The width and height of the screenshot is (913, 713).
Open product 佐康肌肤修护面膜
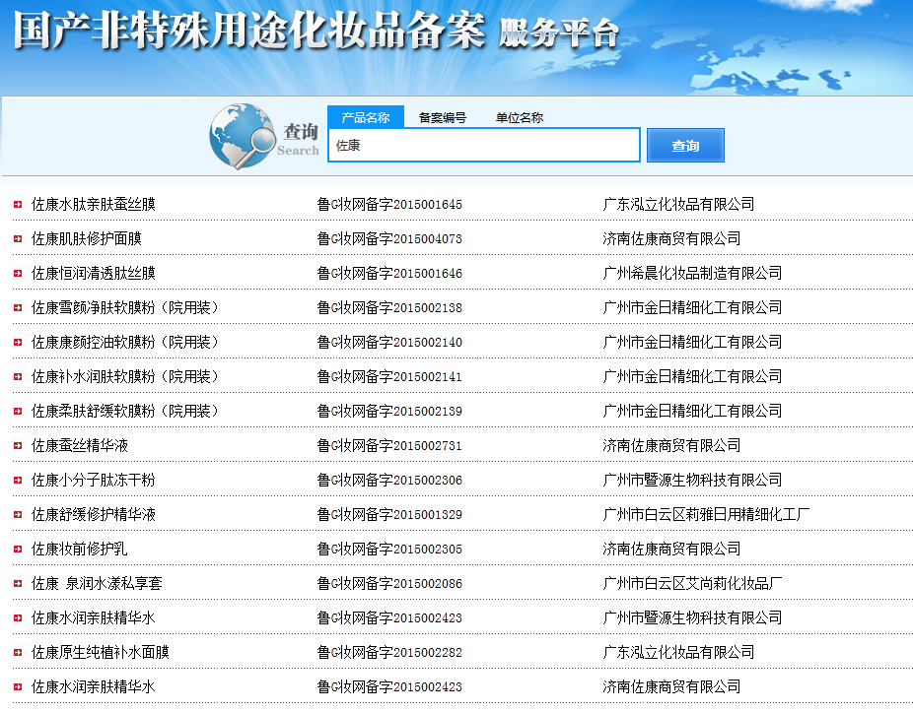coord(86,238)
